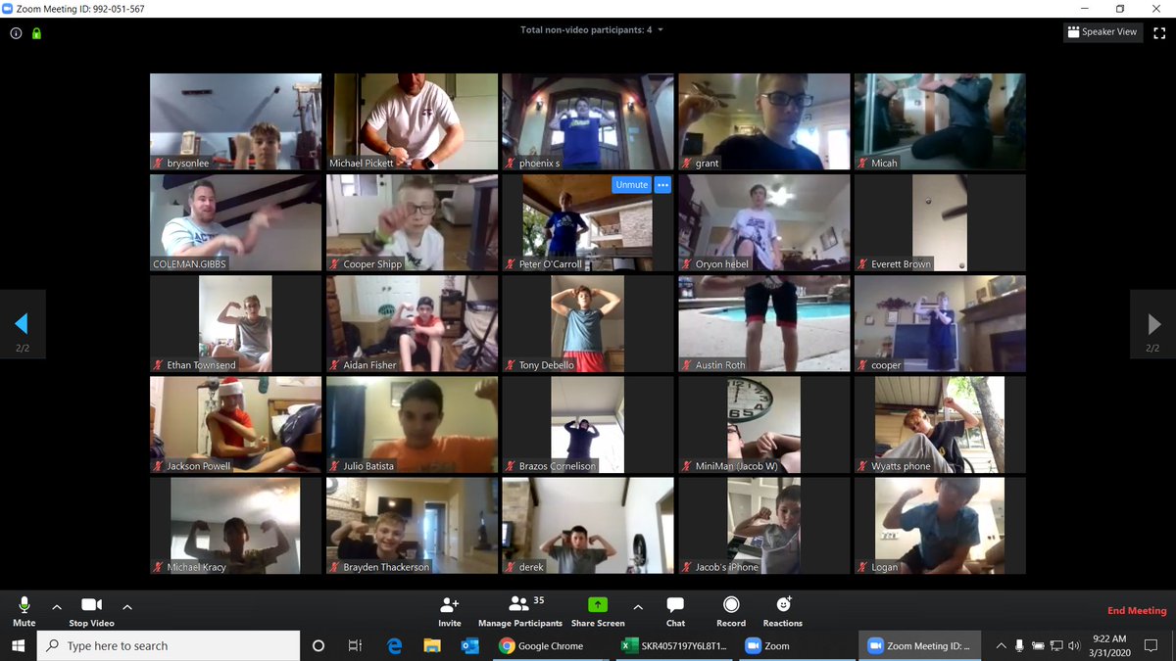Open audio options arrow beside Mute

point(57,607)
